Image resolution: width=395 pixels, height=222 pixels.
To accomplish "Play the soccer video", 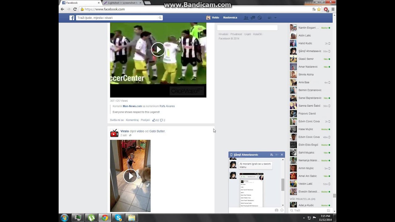I will 158,49.
